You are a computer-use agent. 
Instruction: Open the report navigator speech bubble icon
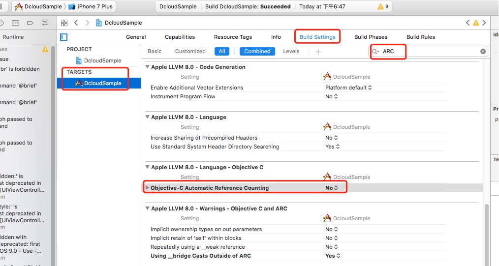(x=45, y=23)
